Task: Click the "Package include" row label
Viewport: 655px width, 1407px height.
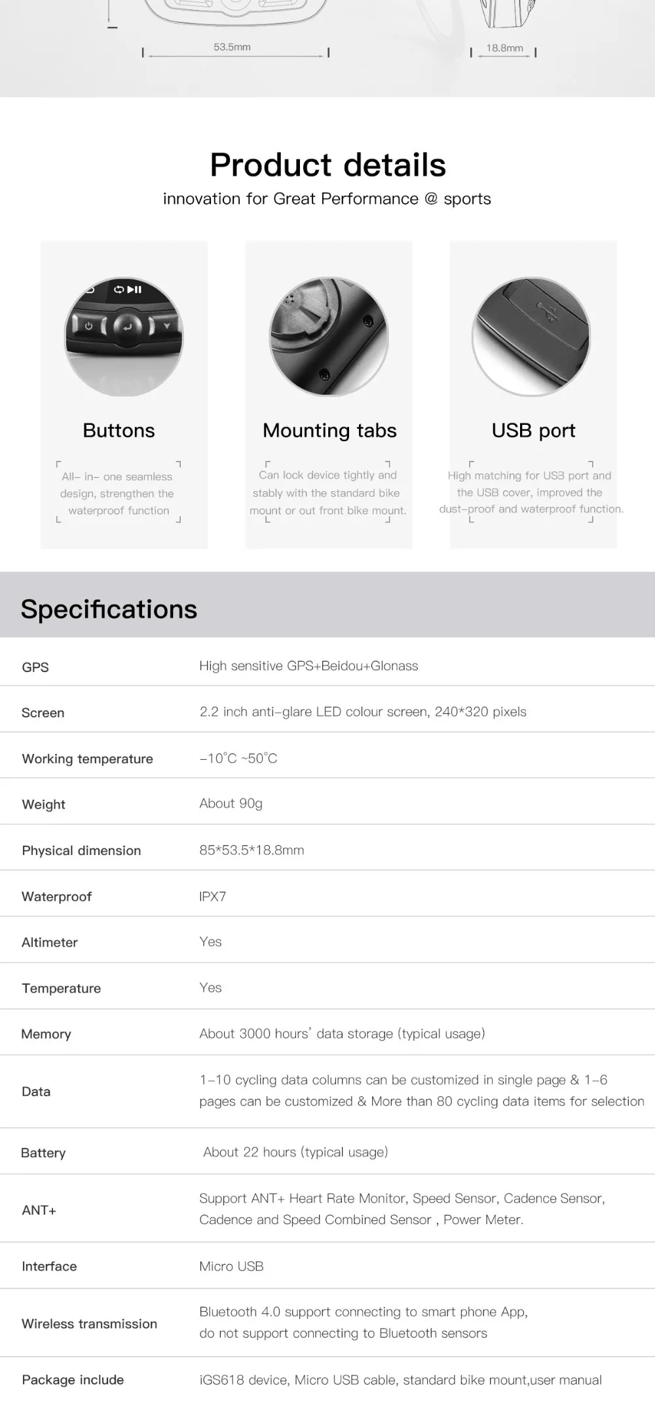Action: [73, 1379]
